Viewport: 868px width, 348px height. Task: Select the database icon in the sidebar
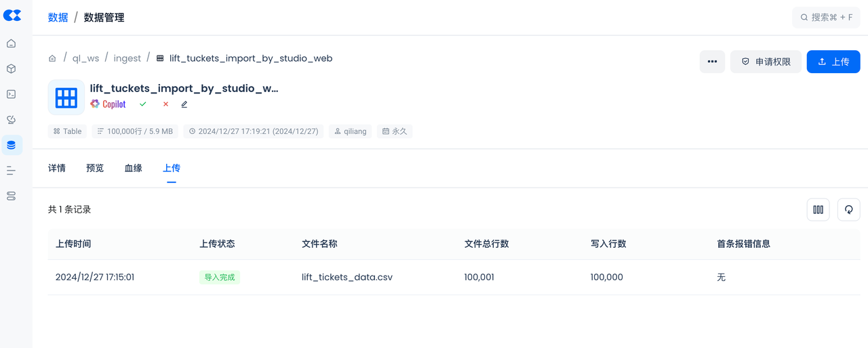tap(11, 145)
